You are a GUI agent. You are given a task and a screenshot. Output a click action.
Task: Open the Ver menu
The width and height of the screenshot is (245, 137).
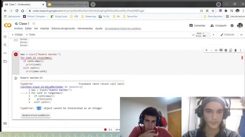point(36,29)
